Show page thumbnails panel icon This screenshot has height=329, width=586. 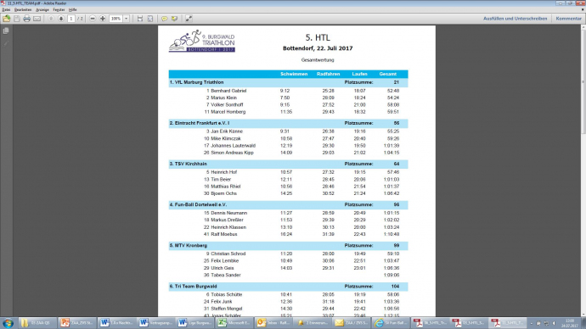click(6, 31)
